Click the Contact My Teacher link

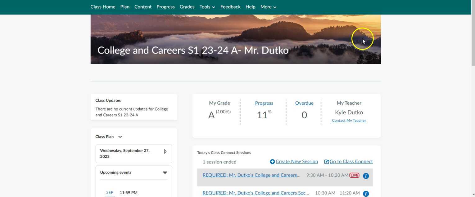click(x=349, y=120)
